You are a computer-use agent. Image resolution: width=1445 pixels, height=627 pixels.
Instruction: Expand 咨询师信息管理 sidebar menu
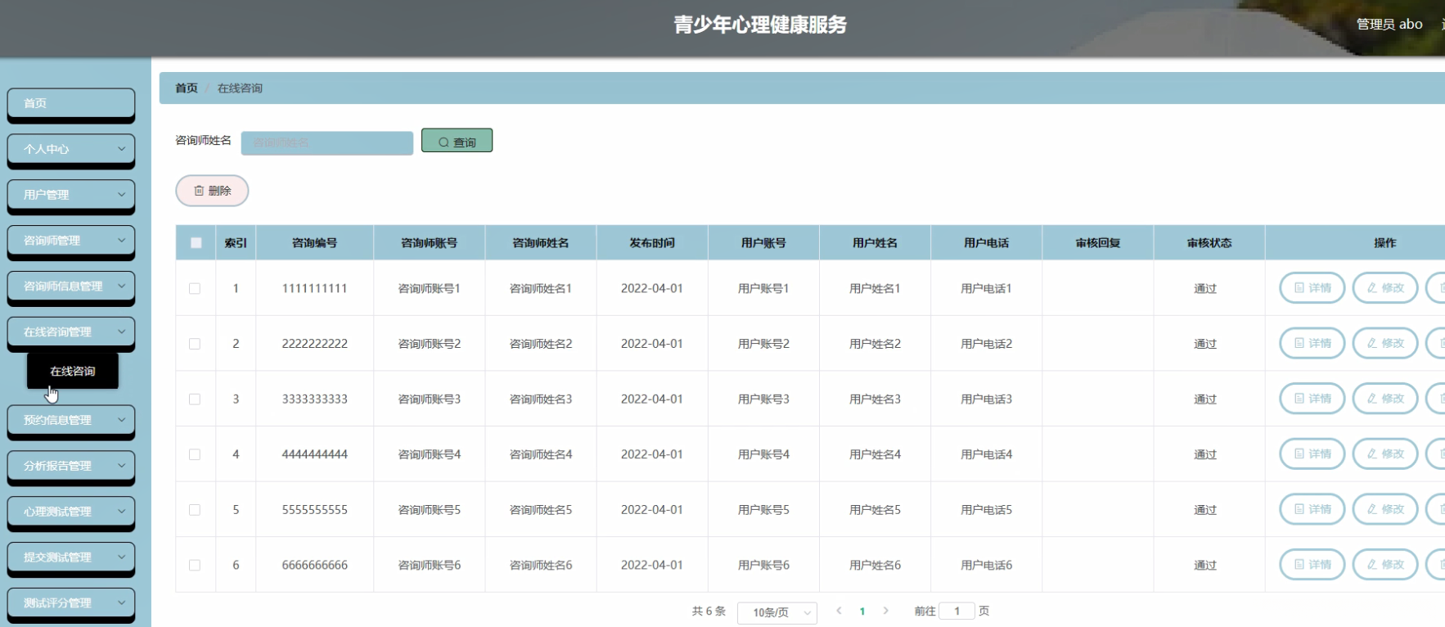pos(71,286)
